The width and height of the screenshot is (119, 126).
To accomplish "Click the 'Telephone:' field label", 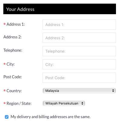I will (x=13, y=50).
